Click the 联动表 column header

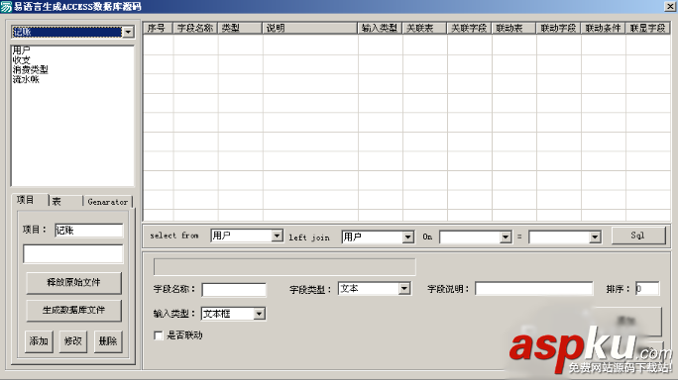[513, 28]
